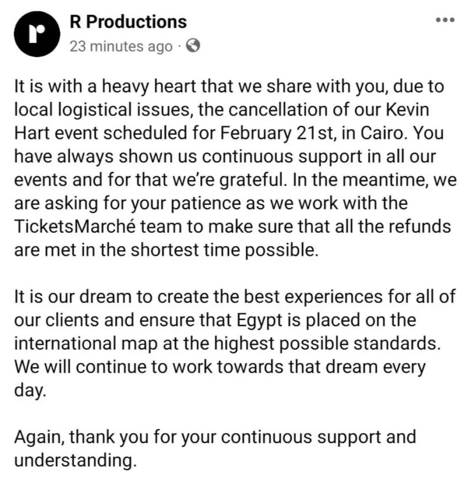Click the final word 'understanding.'
The image size is (471, 479).
point(74,460)
